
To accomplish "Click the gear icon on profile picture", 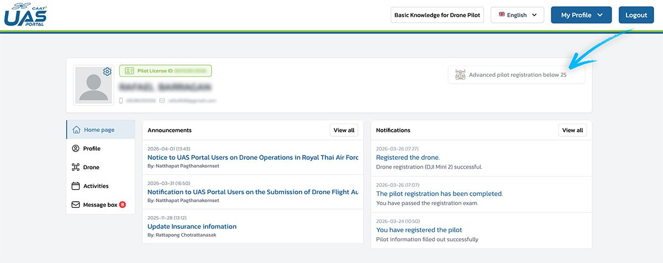I will (x=107, y=72).
